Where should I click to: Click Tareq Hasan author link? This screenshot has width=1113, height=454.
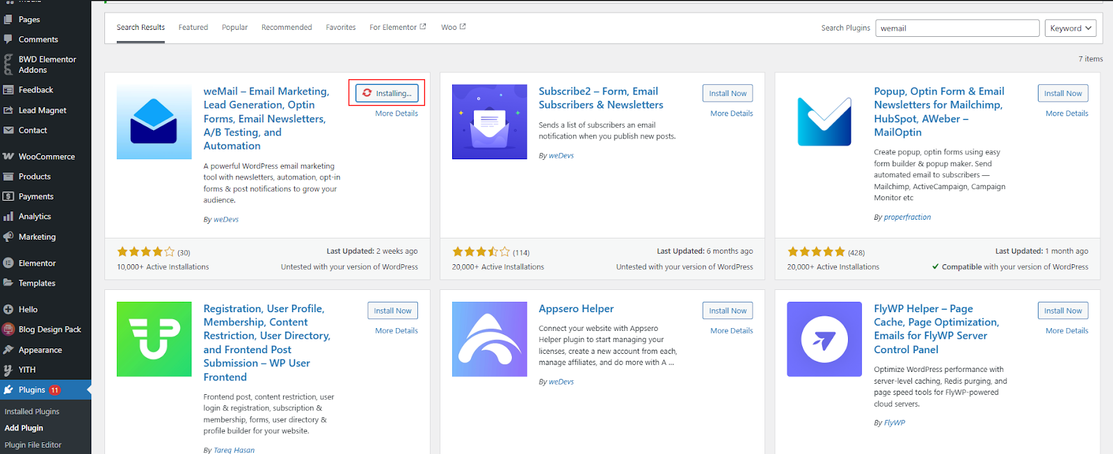(x=234, y=450)
